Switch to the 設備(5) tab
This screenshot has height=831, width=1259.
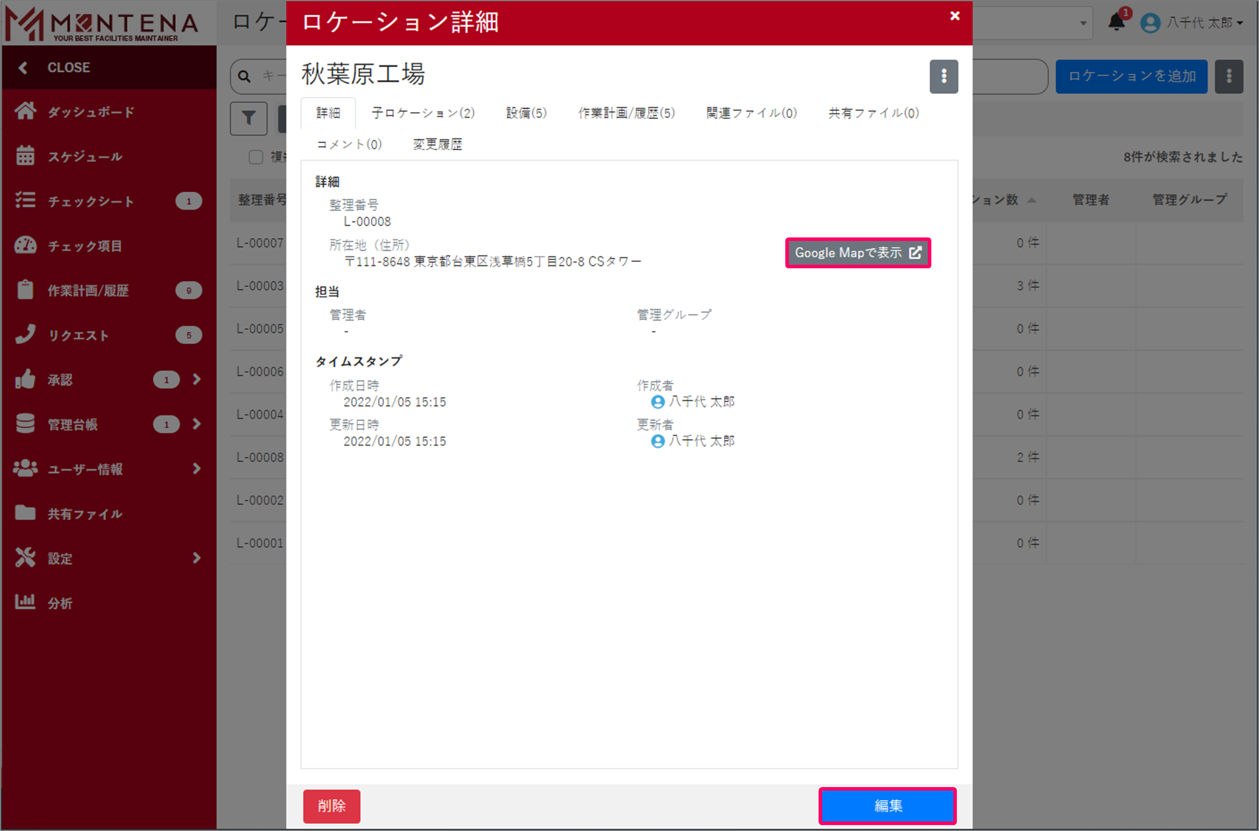click(526, 113)
